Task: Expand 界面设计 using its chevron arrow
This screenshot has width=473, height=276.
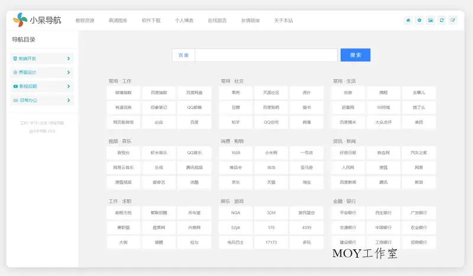Action: (69, 73)
